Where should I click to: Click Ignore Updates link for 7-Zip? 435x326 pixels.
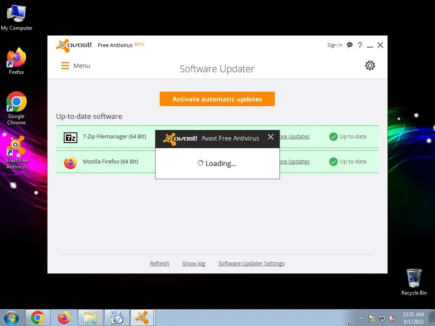(x=295, y=136)
